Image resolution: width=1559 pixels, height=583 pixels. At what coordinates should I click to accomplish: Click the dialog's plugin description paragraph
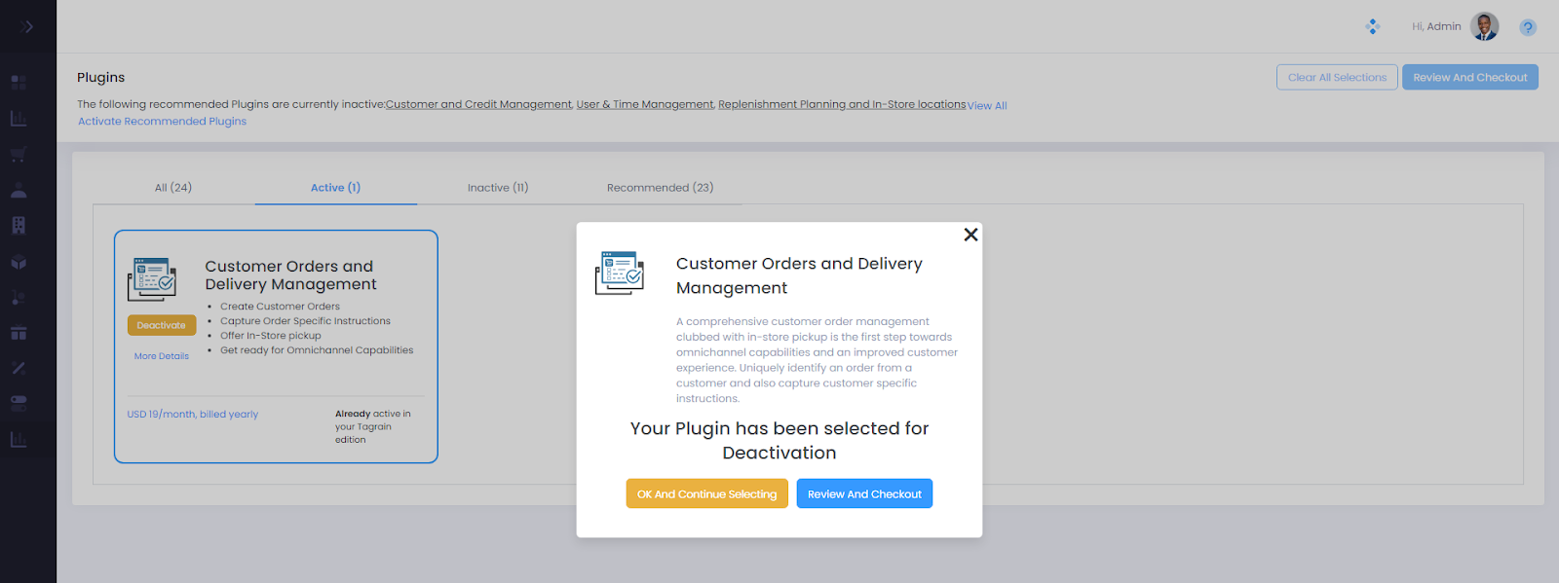coord(817,360)
